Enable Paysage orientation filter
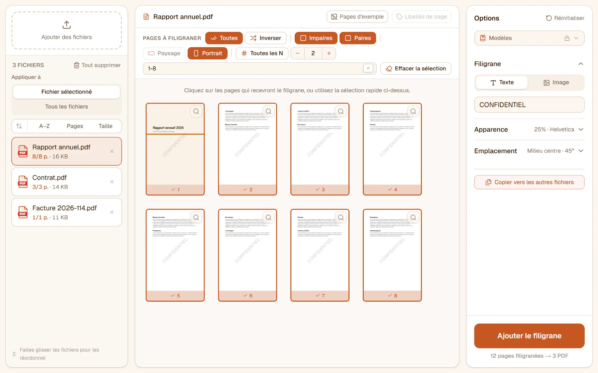The image size is (598, 373). [164, 53]
